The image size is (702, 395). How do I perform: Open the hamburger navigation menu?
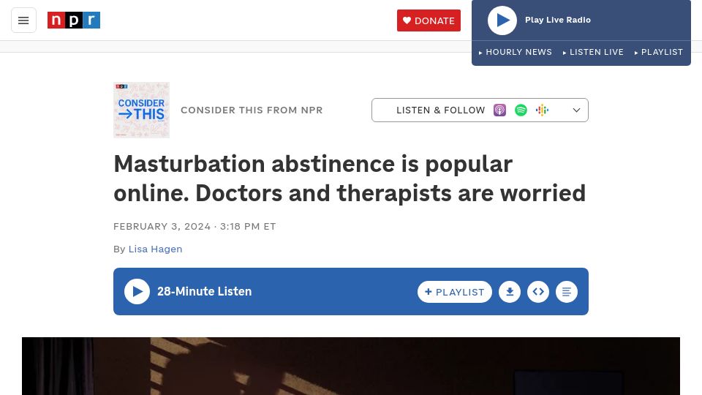click(23, 20)
